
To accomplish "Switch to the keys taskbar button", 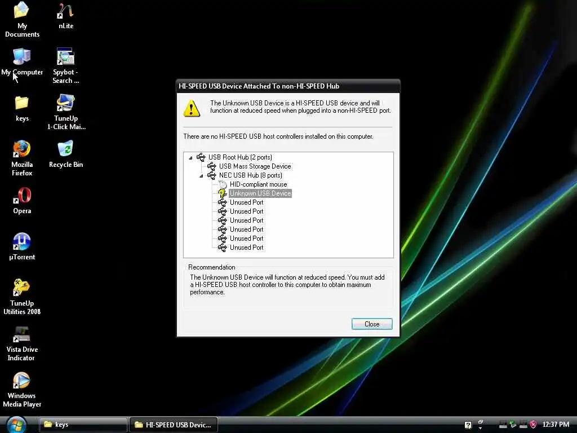I will [83, 425].
